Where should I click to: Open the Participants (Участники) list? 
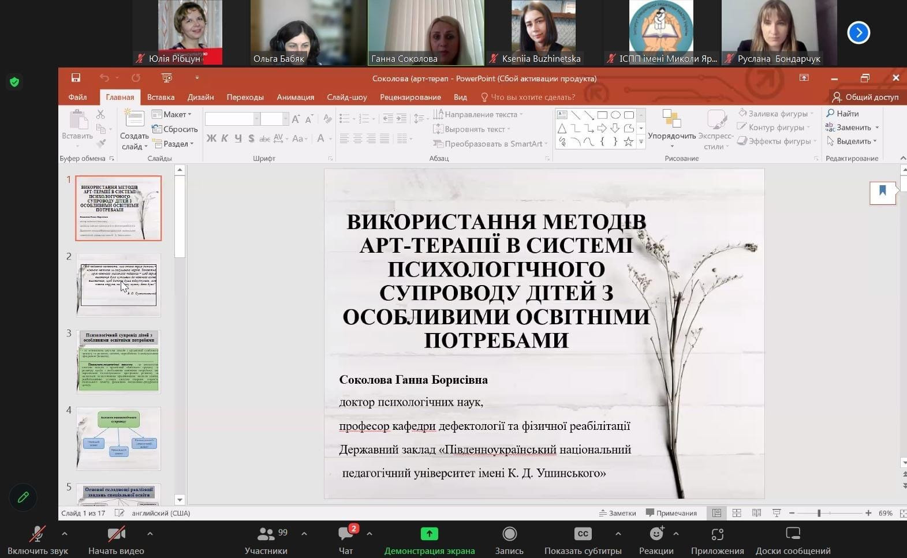coord(266,534)
